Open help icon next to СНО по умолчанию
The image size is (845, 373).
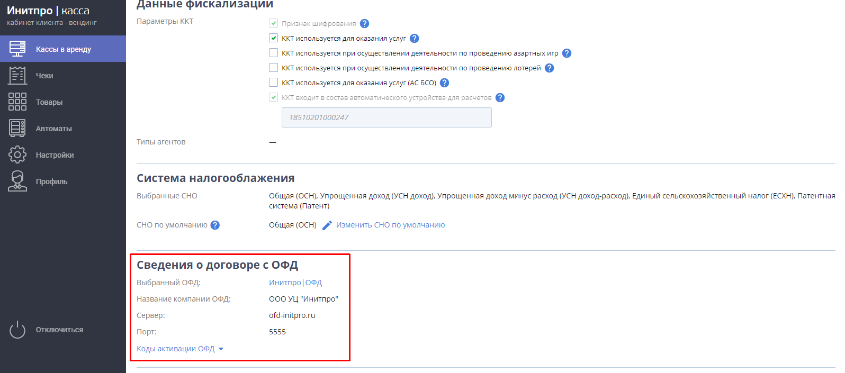click(215, 225)
